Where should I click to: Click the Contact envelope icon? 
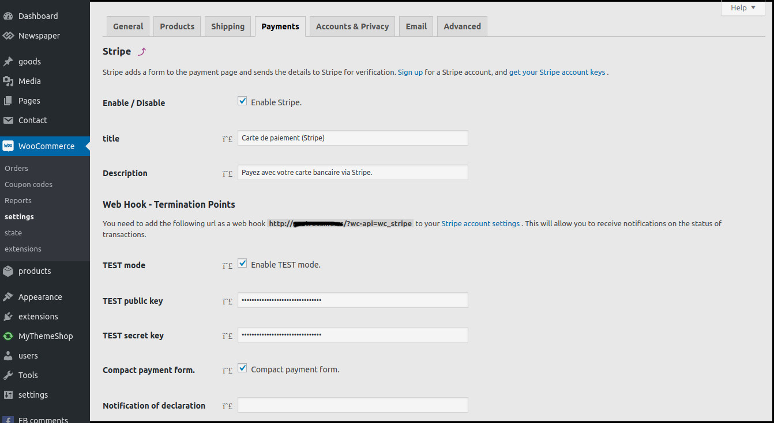coord(8,120)
